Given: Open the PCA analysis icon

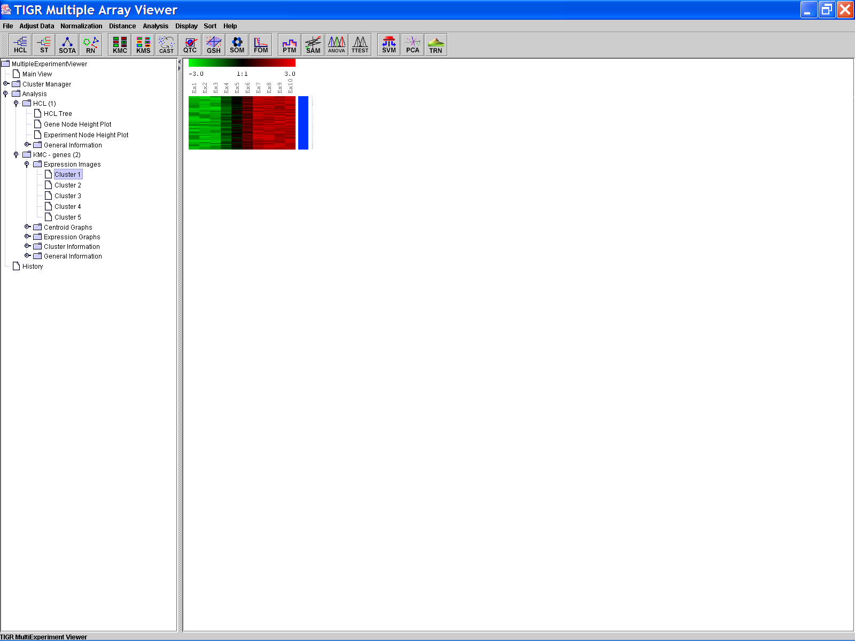Looking at the screenshot, I should tap(413, 45).
